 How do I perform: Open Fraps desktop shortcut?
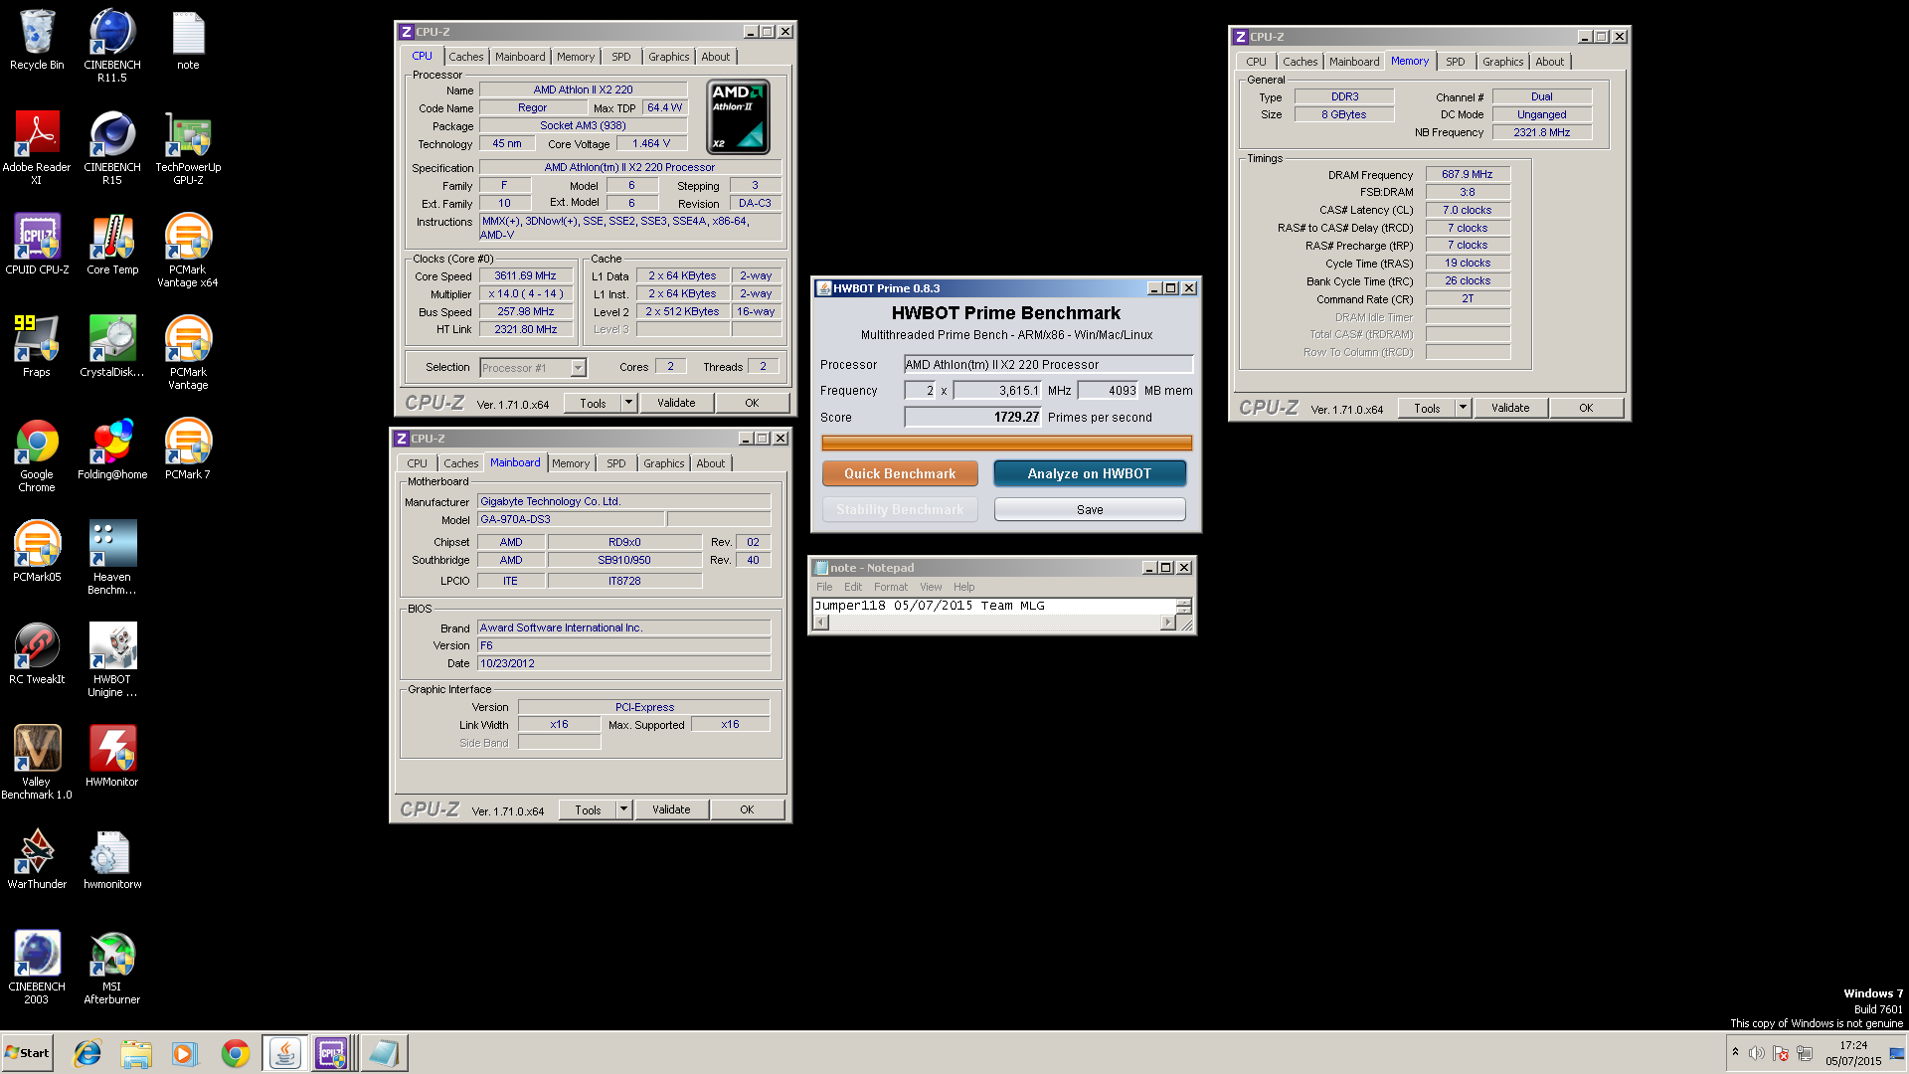[x=37, y=346]
